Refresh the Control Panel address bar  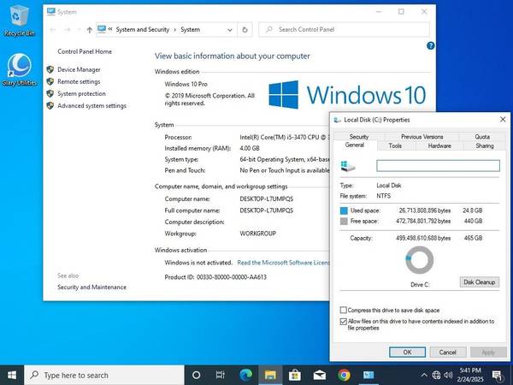pos(245,30)
